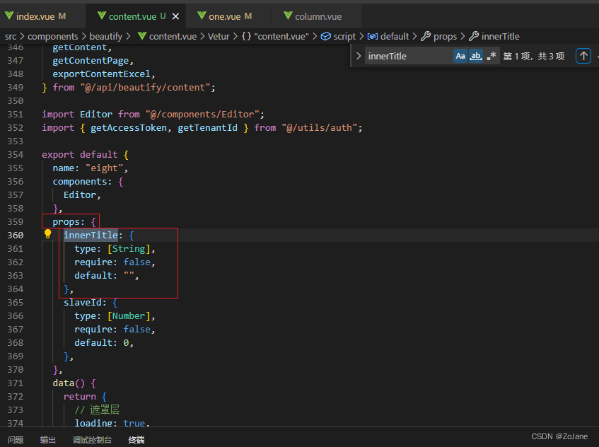Click 'getAccessToken' import on line 352

point(129,128)
